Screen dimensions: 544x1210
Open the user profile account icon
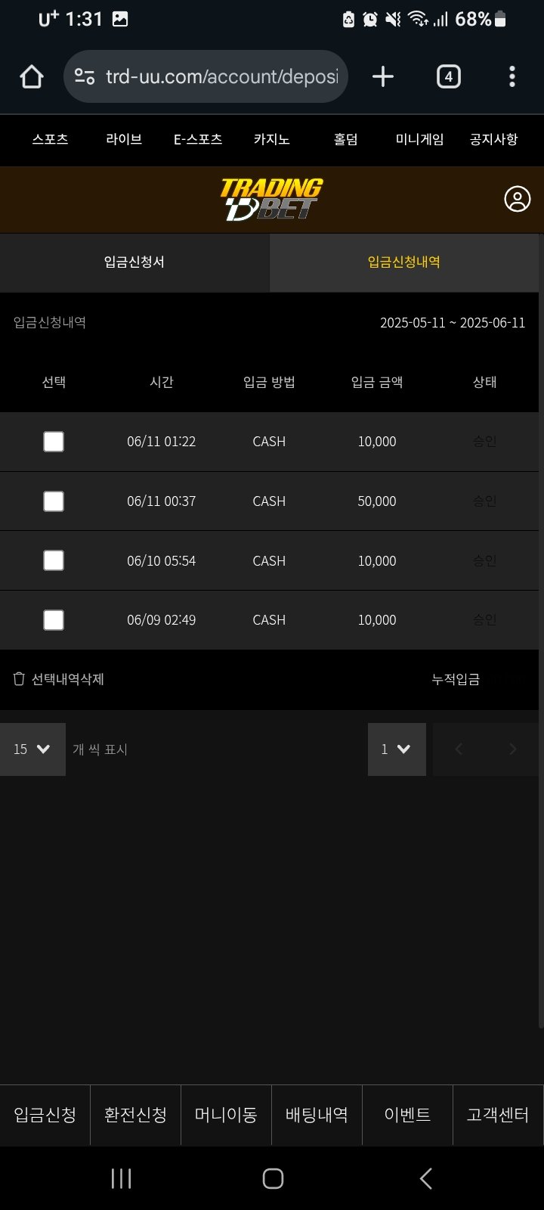[x=518, y=199]
